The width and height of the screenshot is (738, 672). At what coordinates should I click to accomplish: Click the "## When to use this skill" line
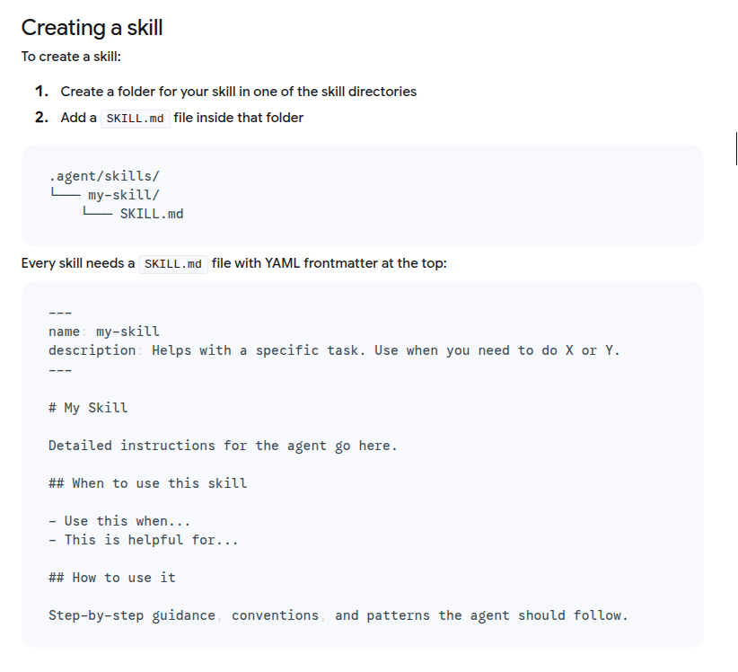(x=147, y=483)
